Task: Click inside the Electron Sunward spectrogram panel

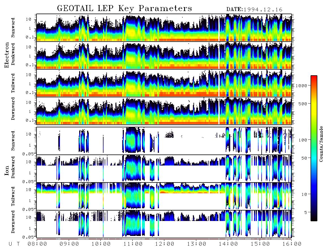Action: point(164,28)
